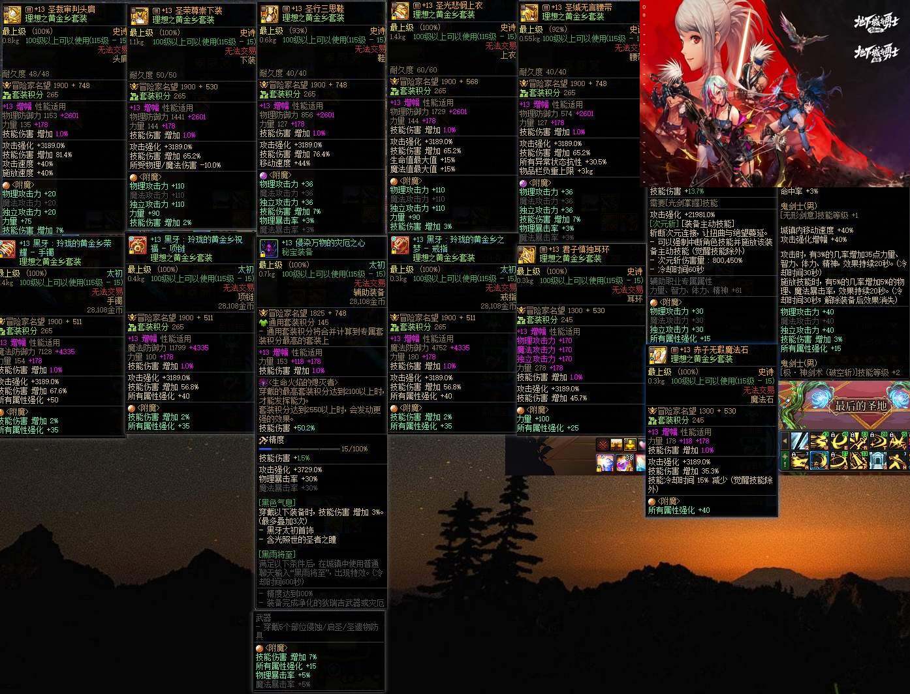Activate the skill in hotkey slot S
The height and width of the screenshot is (694, 910).
click(819, 460)
